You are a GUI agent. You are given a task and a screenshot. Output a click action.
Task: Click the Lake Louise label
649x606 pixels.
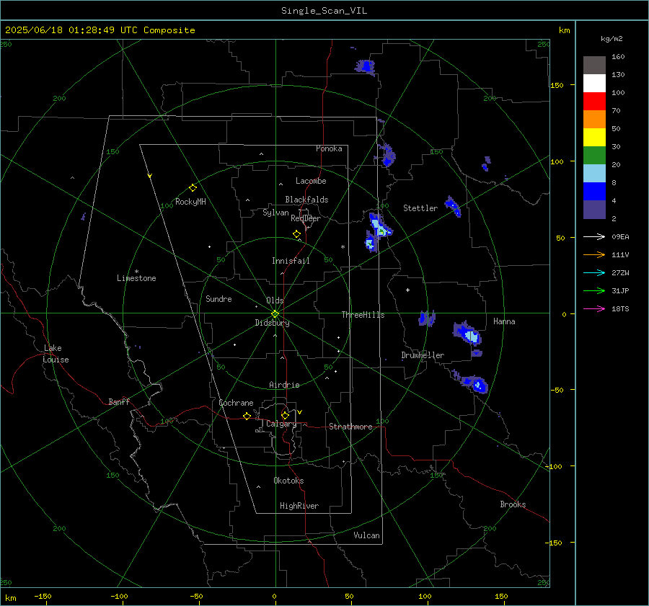[56, 354]
